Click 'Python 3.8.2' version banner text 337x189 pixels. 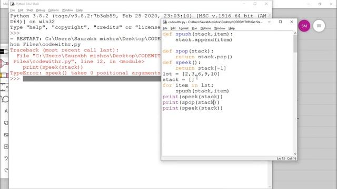pyautogui.click(x=29, y=16)
